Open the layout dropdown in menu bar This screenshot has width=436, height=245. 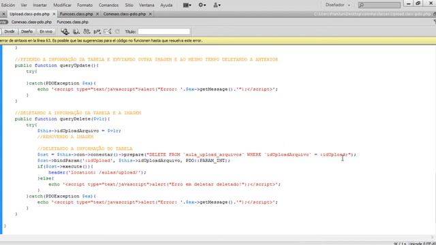pyautogui.click(x=187, y=5)
